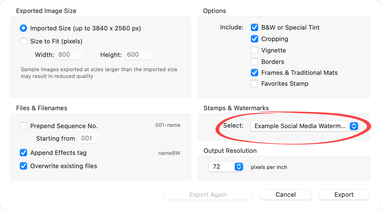Select the Imported Size radio button
Image resolution: width=381 pixels, height=210 pixels.
coord(23,28)
